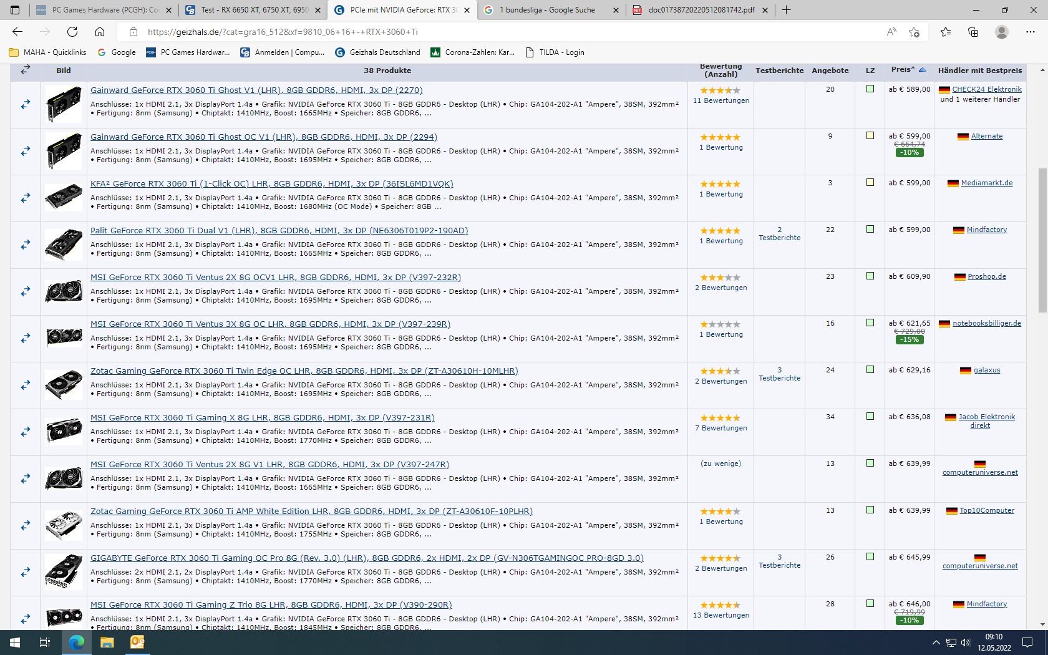Screen dimensions: 1048x655
Task: Open Zotac AMP White Edition thumbnail
Action: pyautogui.click(x=64, y=525)
